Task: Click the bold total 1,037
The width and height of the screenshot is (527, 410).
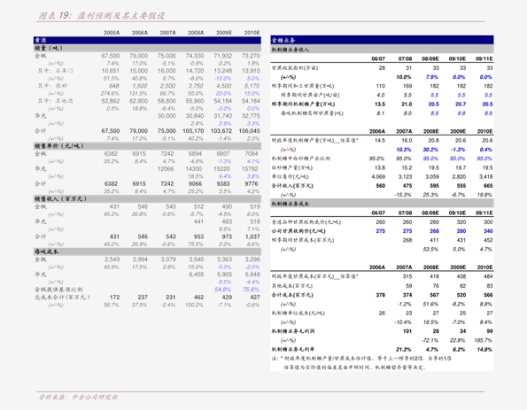Action: click(x=252, y=236)
